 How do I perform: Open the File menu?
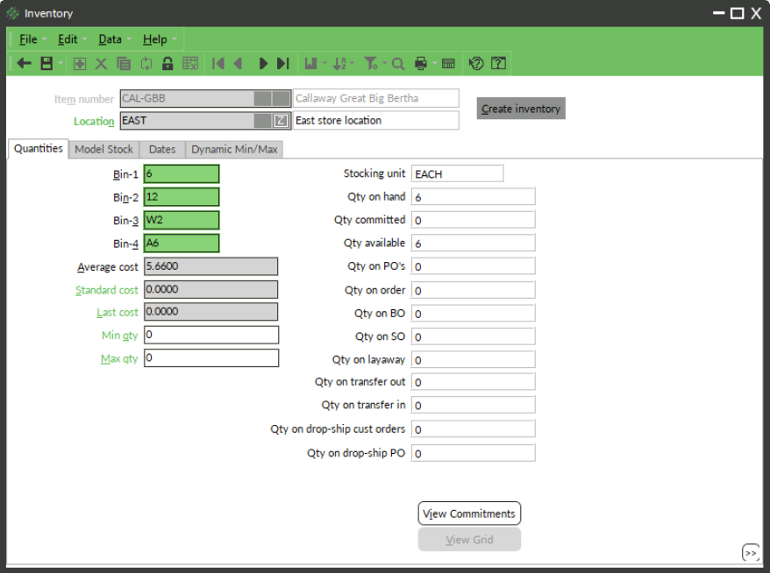pyautogui.click(x=28, y=39)
